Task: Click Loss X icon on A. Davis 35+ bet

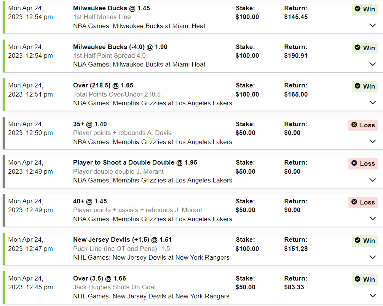Action: 354,125
